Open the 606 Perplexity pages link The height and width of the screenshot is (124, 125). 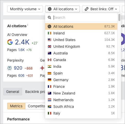point(21,75)
